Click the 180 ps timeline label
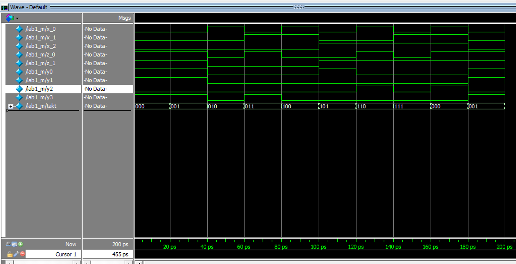 click(x=468, y=247)
